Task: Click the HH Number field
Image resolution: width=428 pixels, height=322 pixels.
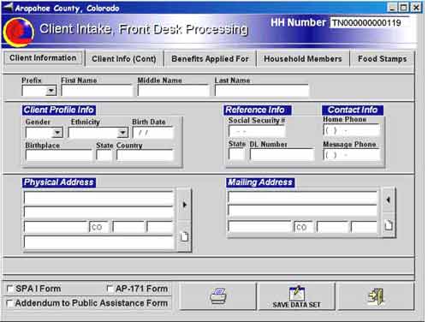Action: [370, 23]
